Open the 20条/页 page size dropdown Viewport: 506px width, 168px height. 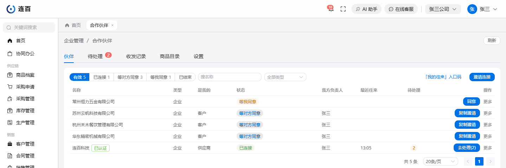coord(441,161)
